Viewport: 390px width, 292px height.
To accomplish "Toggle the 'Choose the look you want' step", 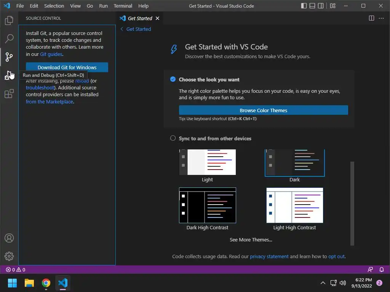I will tap(173, 79).
